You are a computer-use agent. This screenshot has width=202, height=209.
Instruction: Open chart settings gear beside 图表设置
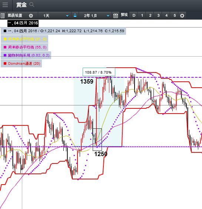pyautogui.click(x=31, y=16)
